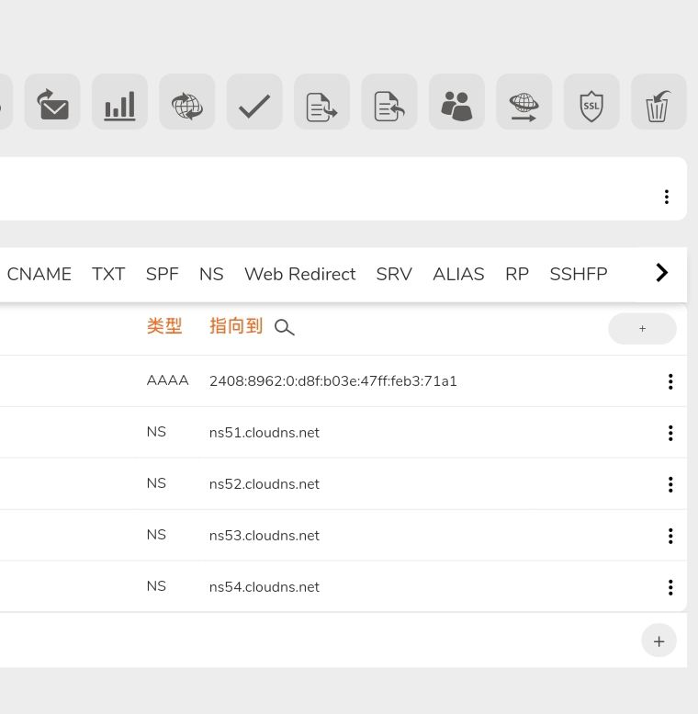Switch to the ALIAS tab
This screenshot has height=714, width=698.
tap(458, 274)
